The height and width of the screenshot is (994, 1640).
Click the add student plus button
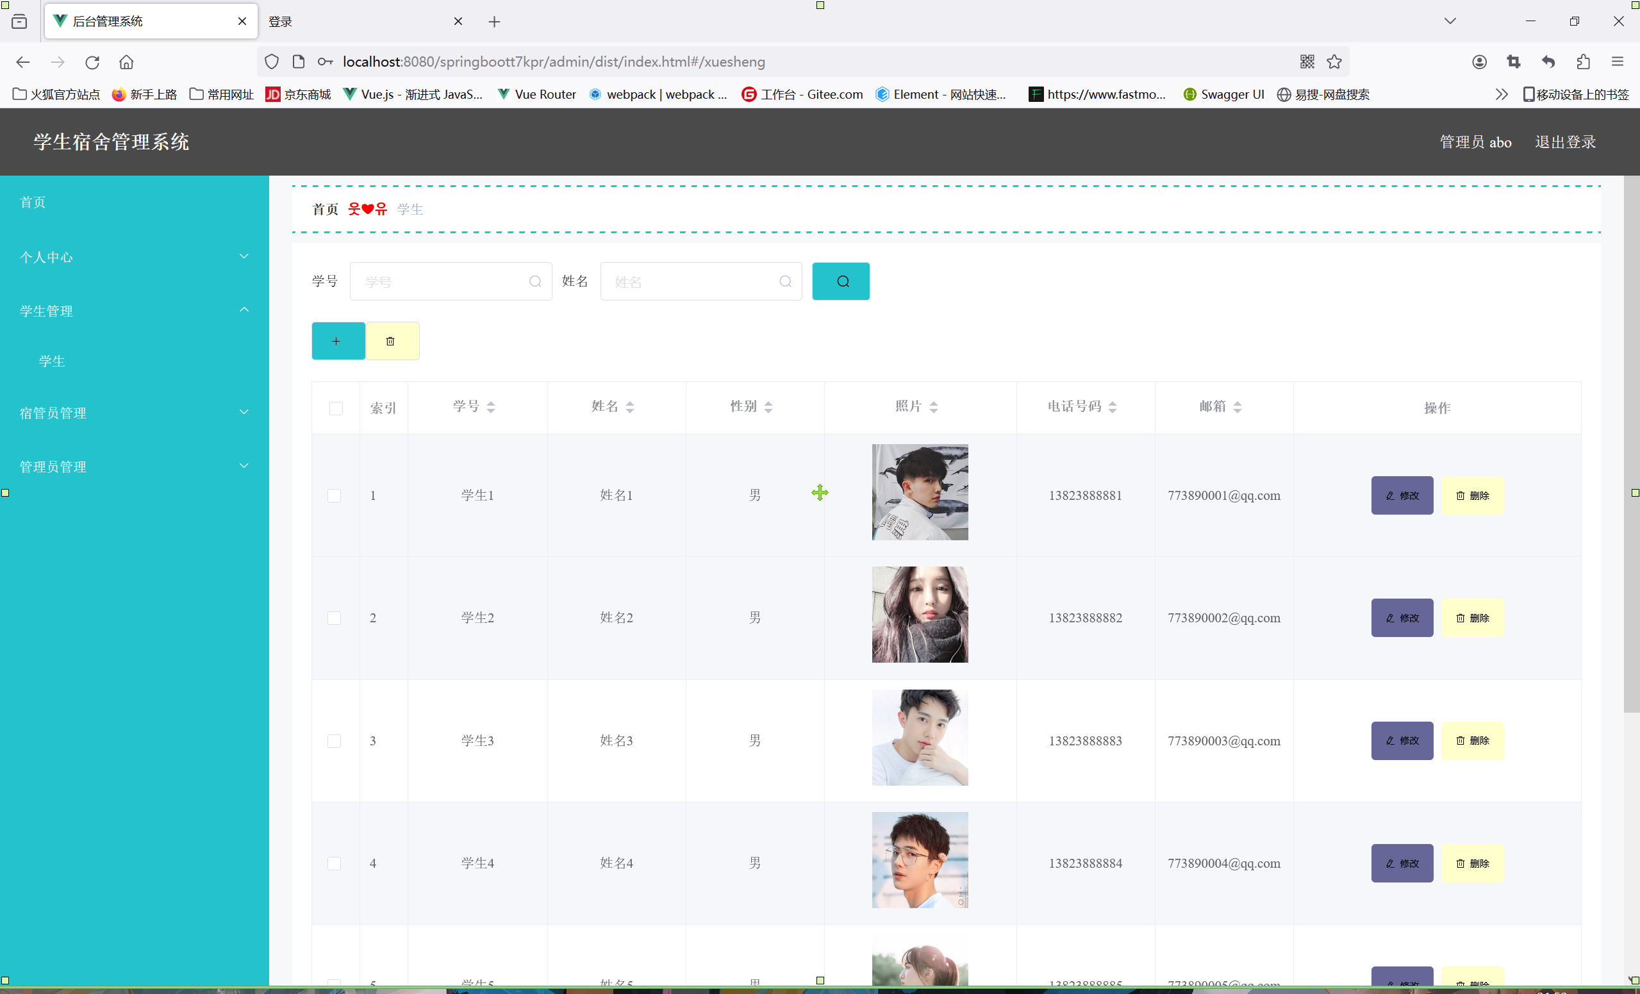pos(338,341)
